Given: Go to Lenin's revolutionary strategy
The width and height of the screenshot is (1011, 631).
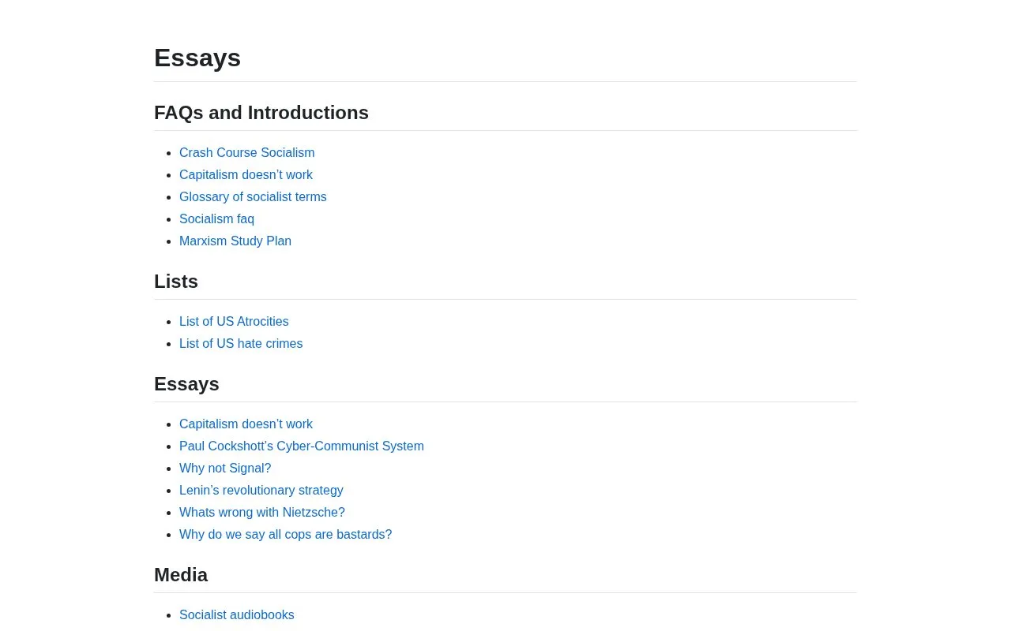Looking at the screenshot, I should (261, 491).
